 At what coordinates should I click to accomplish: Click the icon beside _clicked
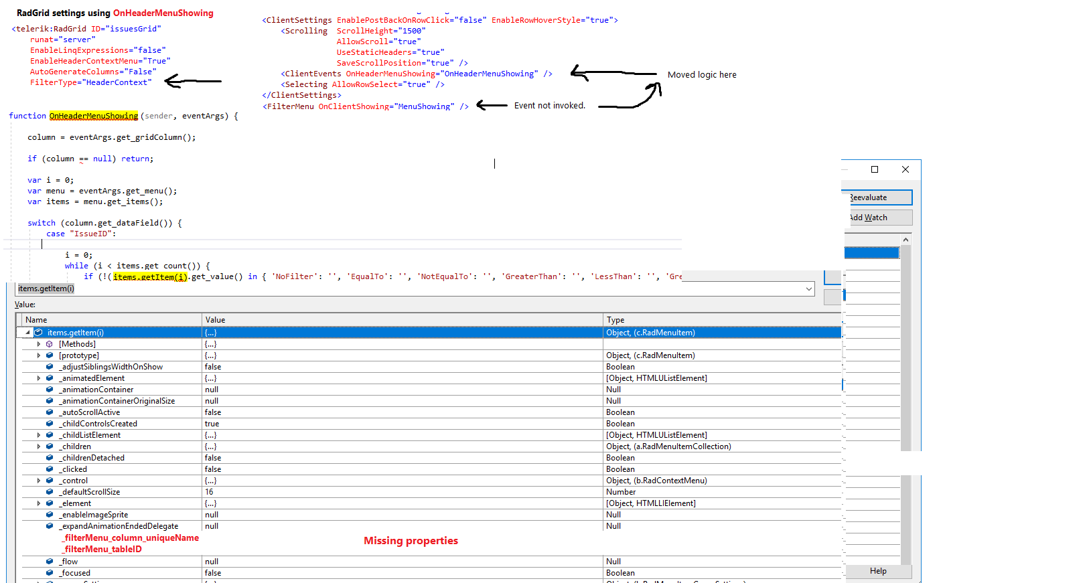click(x=50, y=469)
